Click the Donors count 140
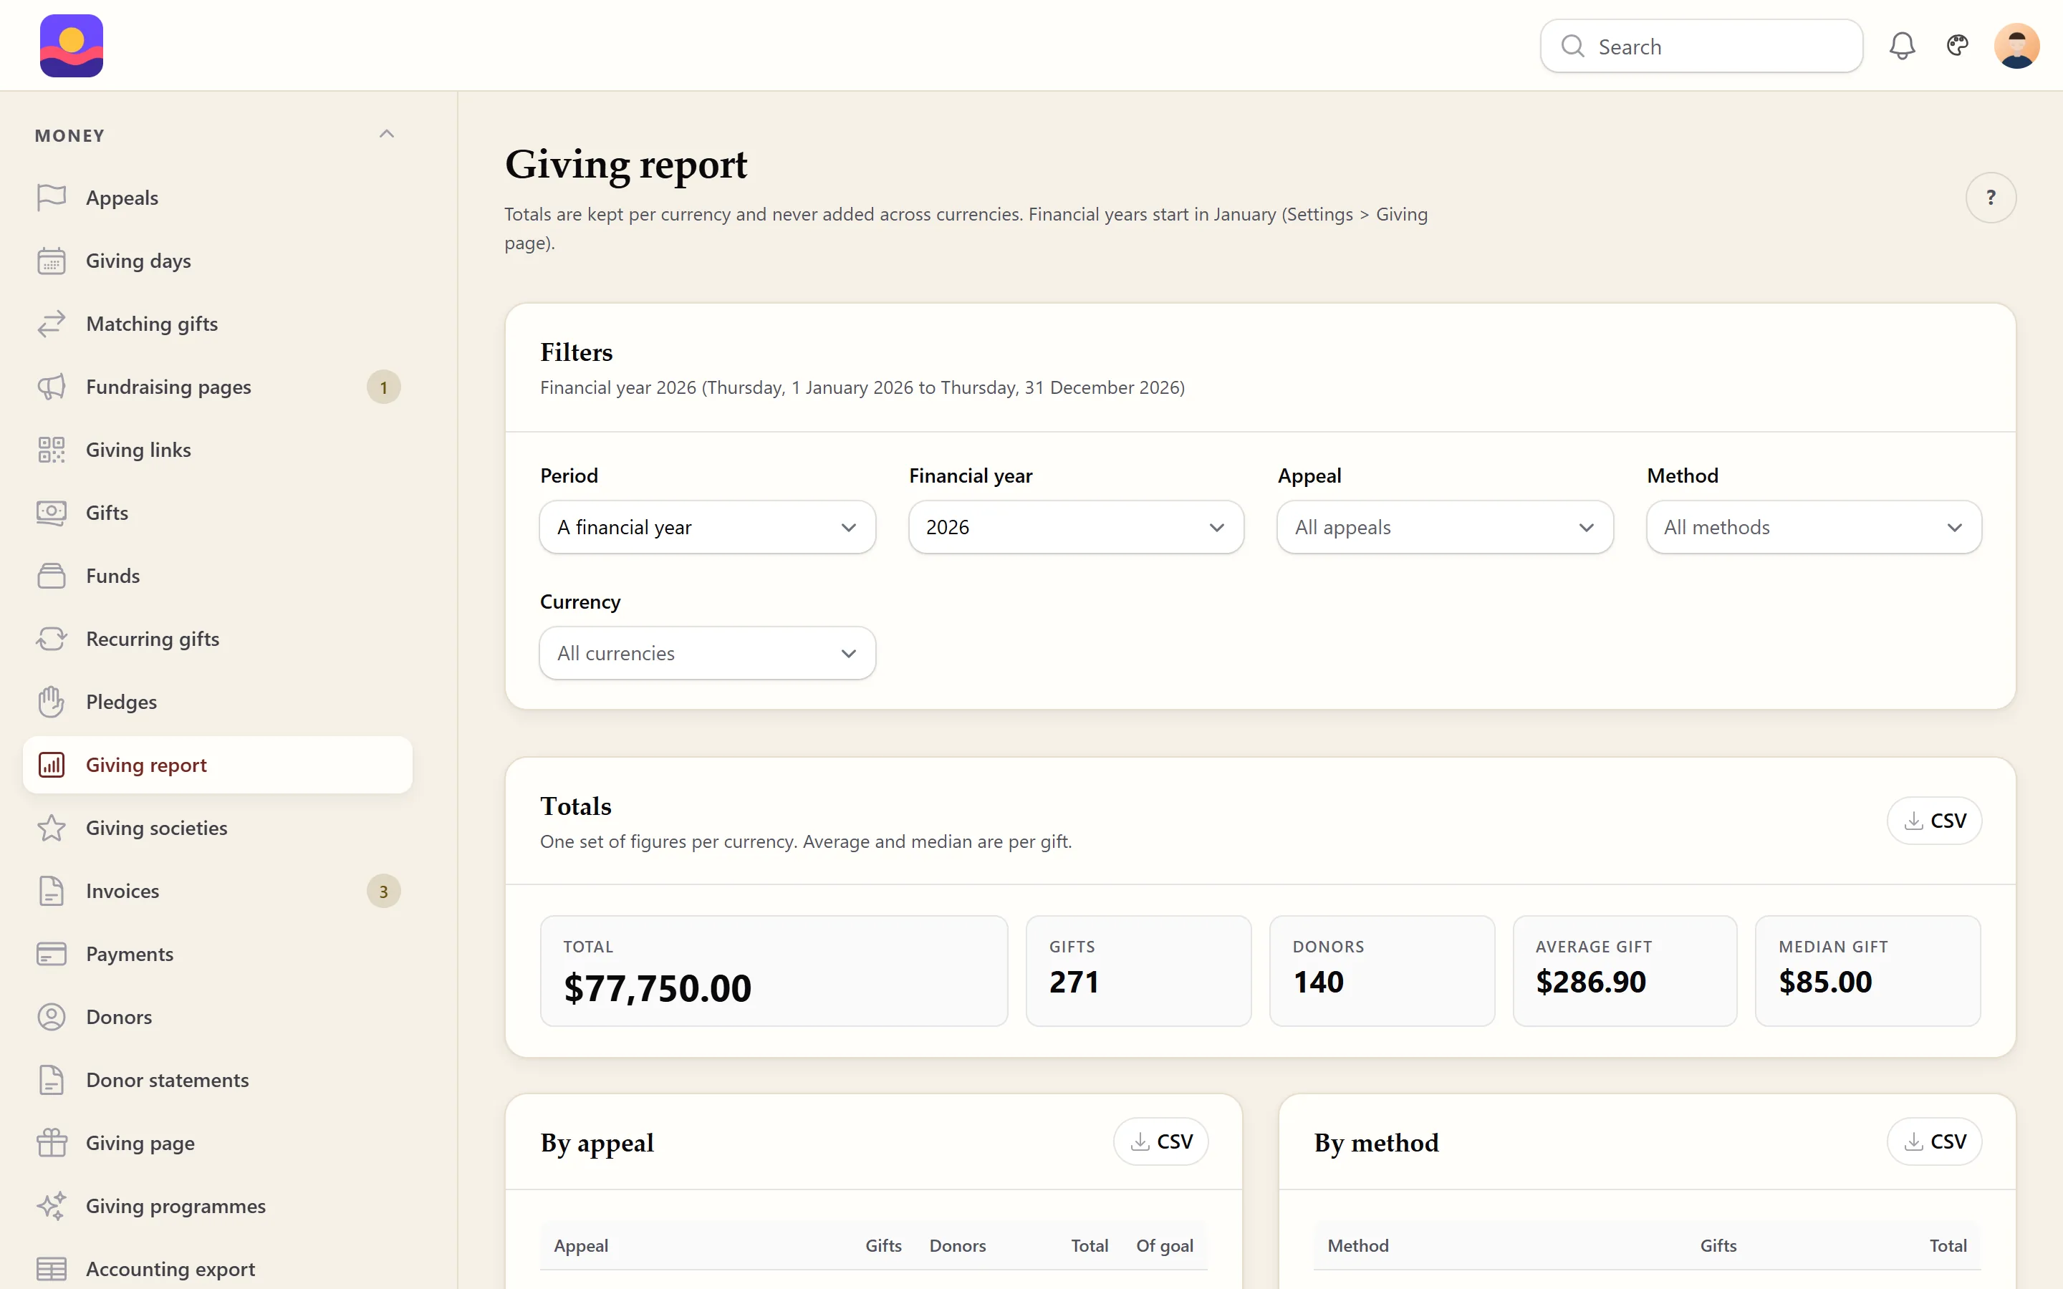The image size is (2063, 1289). pyautogui.click(x=1318, y=982)
